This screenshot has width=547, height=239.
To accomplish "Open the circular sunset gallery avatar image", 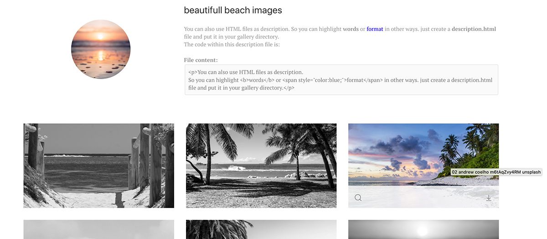I will [101, 49].
